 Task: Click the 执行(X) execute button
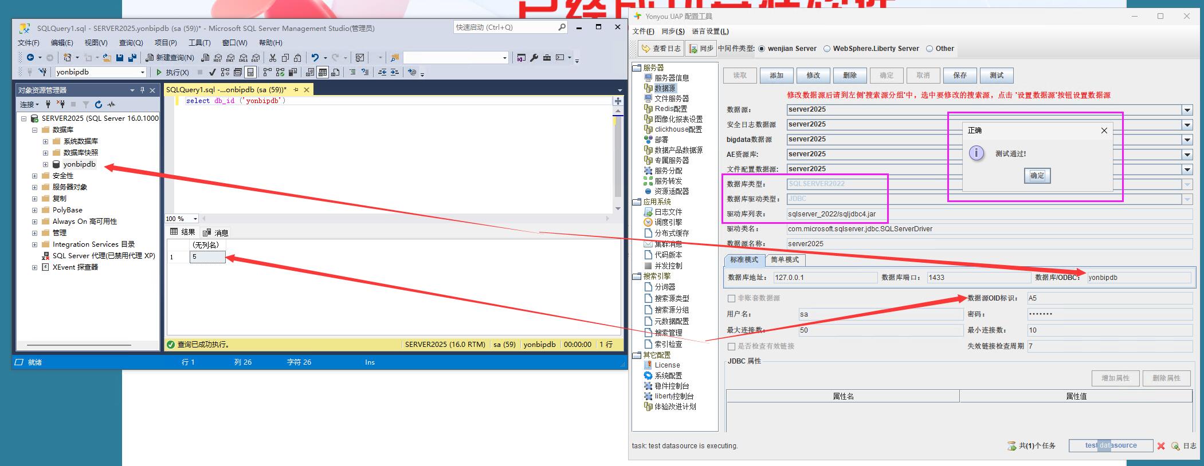tap(172, 72)
